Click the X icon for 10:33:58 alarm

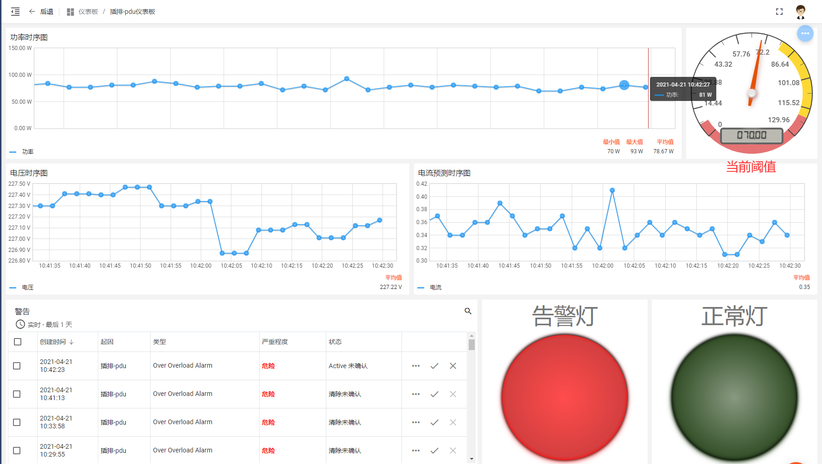click(x=453, y=422)
